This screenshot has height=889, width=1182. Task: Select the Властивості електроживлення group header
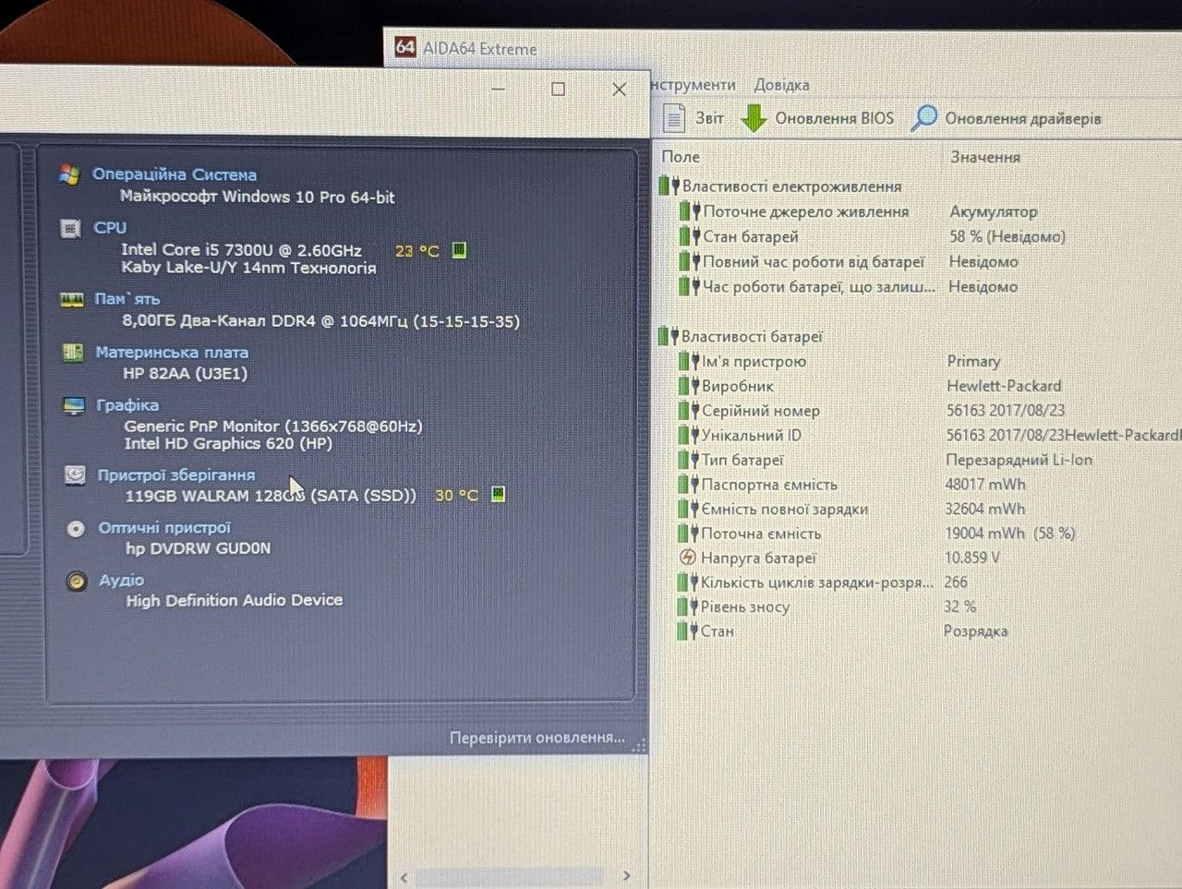(x=790, y=186)
